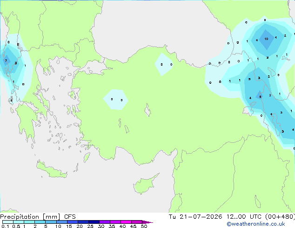Image resolution: width=295 pixels, height=228 pixels.
Task: Select the 0.5–1 mm legend color
Action: click(19, 222)
